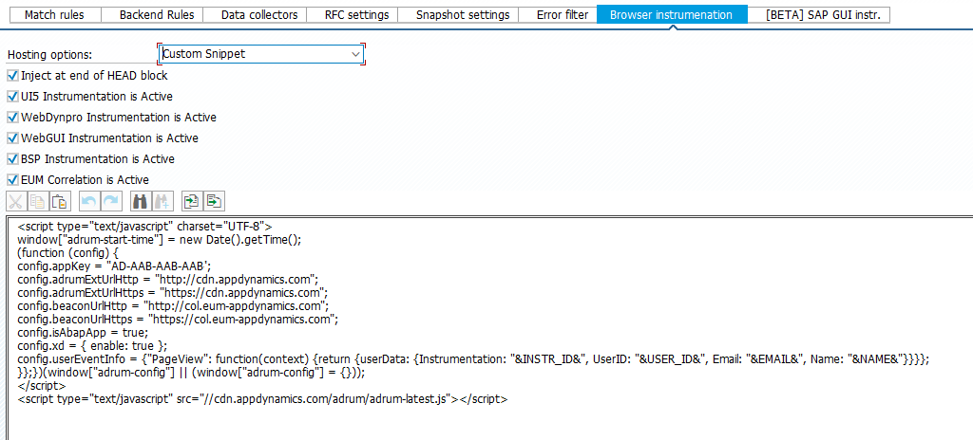Screen dimensions: 973x440
Task: Uncheck UI5 Instrumentation is Active
Action: (12, 97)
